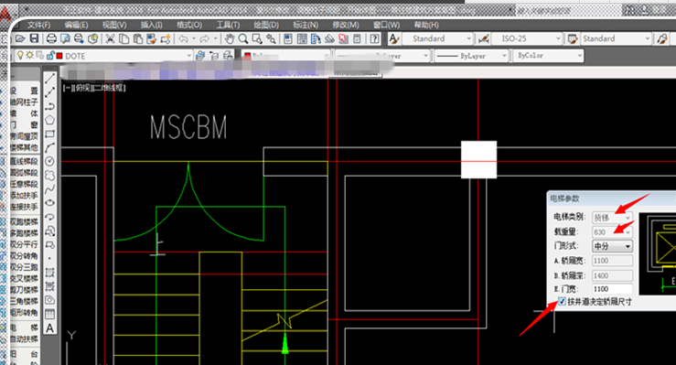Click the 双跑楼梯 command in sidebar
676x365 pixels.
point(24,222)
